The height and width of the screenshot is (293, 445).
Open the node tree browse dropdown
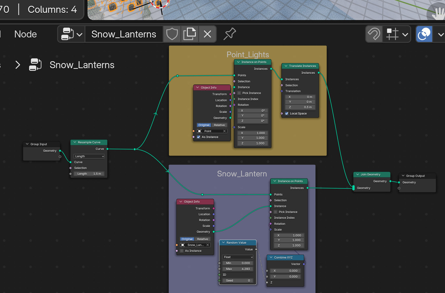pos(72,34)
